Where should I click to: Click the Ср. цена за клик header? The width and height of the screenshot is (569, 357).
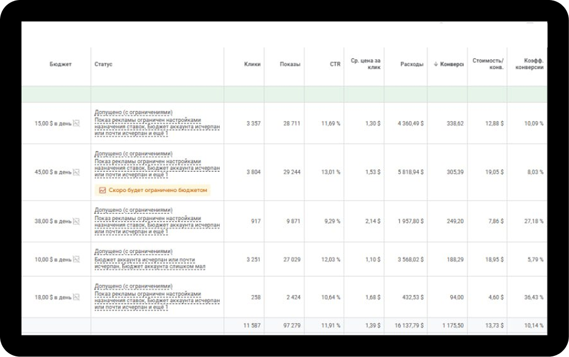coord(366,64)
